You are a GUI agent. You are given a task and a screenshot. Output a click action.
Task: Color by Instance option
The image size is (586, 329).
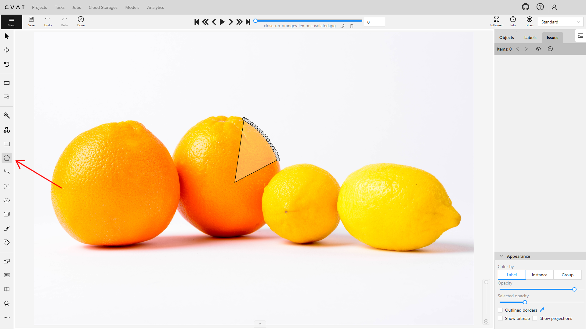click(540, 275)
